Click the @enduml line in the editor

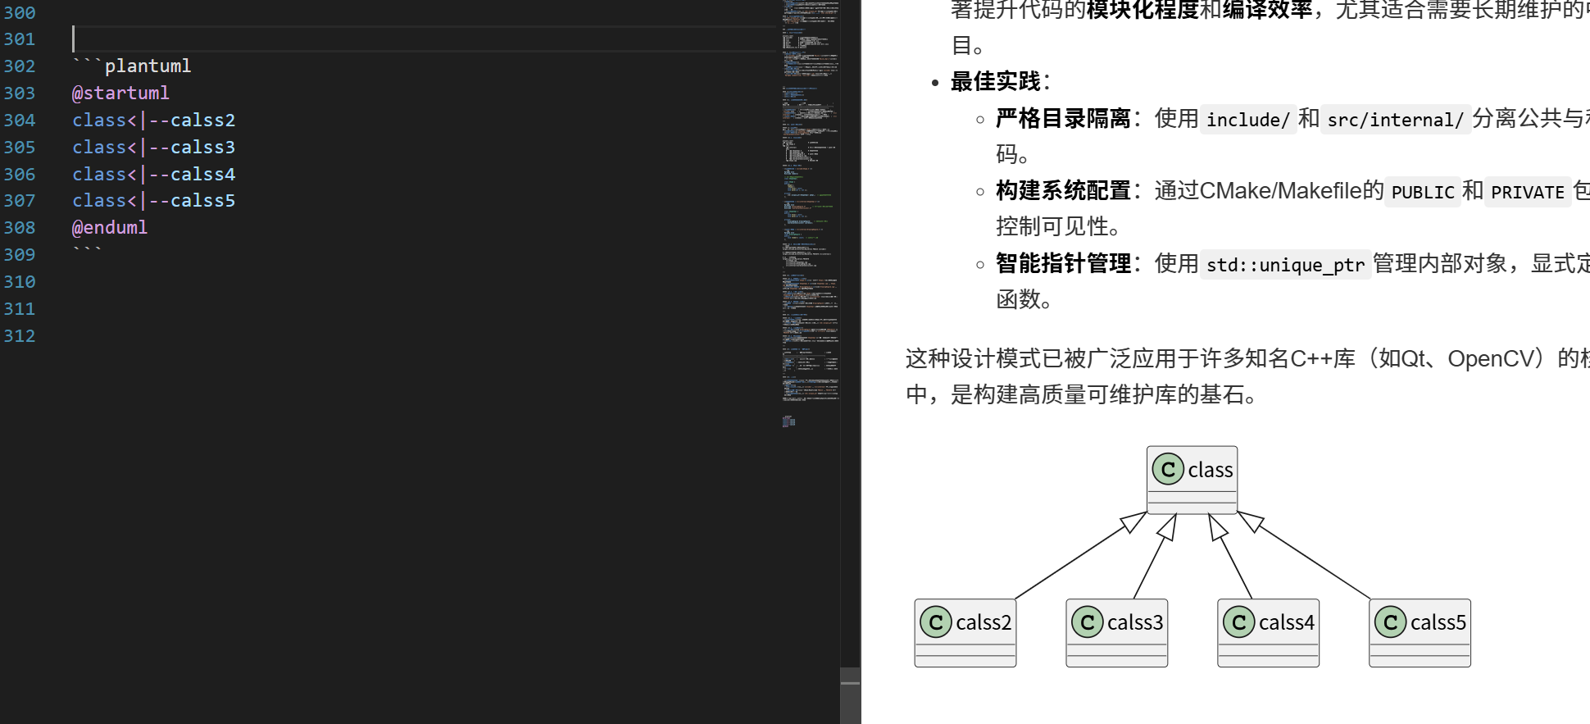pos(110,227)
